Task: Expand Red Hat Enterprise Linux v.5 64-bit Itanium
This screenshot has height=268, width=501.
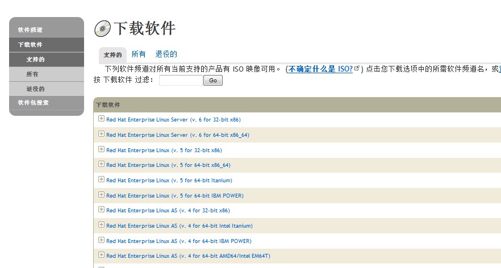Action: point(101,179)
